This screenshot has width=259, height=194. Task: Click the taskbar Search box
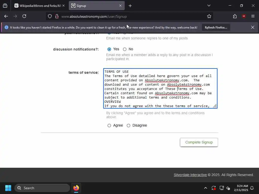pyautogui.click(x=42, y=188)
